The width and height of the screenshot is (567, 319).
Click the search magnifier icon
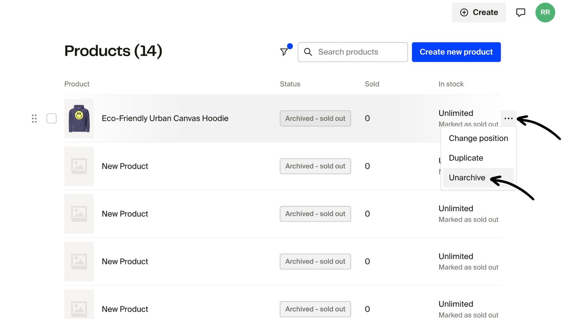click(x=308, y=52)
